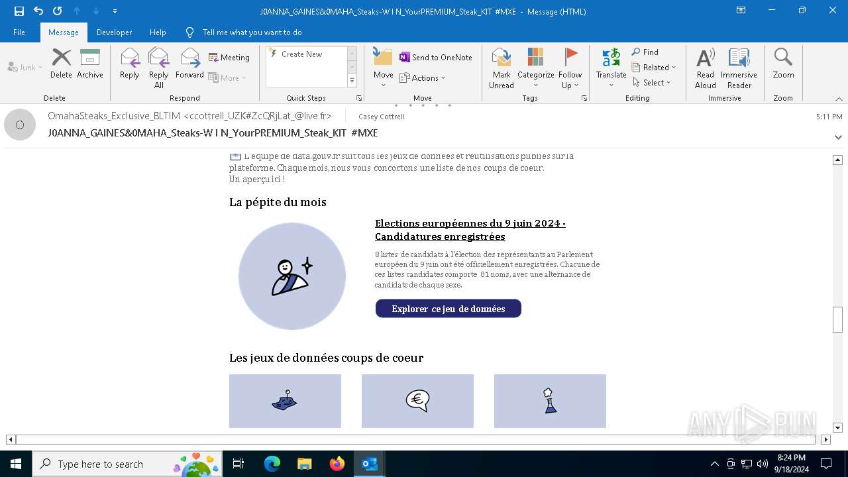This screenshot has height=477, width=848.
Task: Launch Microsoft Edge from taskbar
Action: (x=272, y=464)
